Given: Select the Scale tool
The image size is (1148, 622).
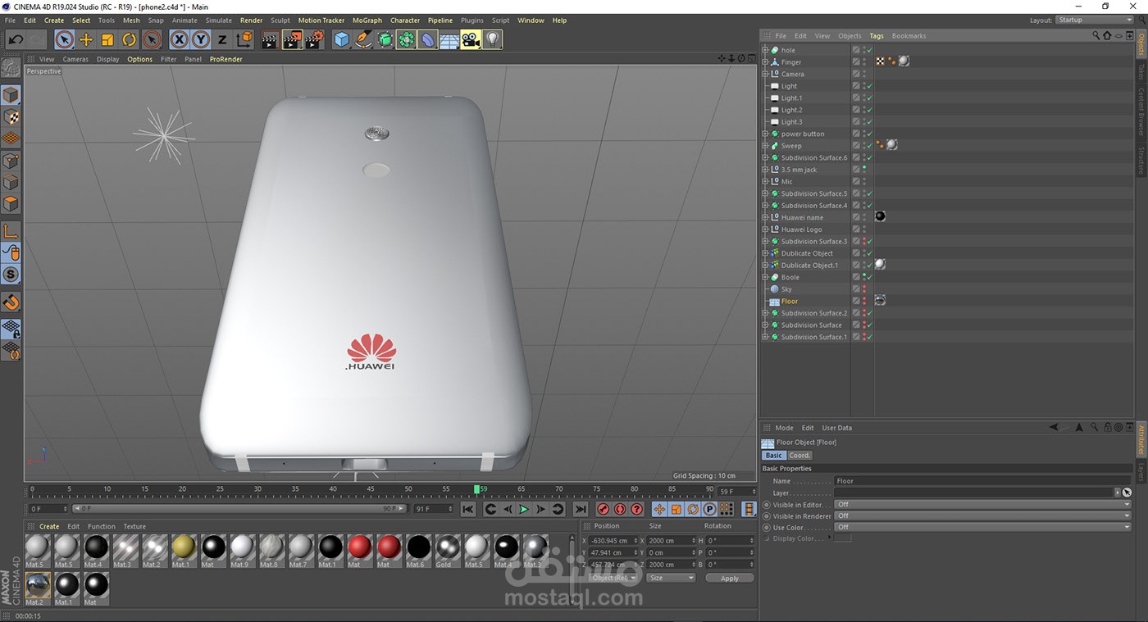Looking at the screenshot, I should [x=107, y=39].
